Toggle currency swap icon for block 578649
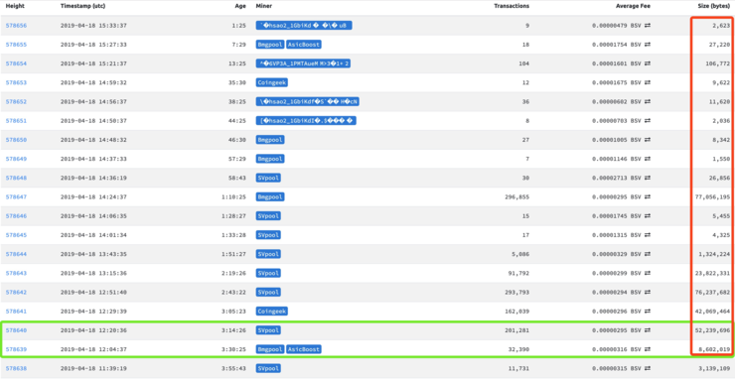 [648, 159]
